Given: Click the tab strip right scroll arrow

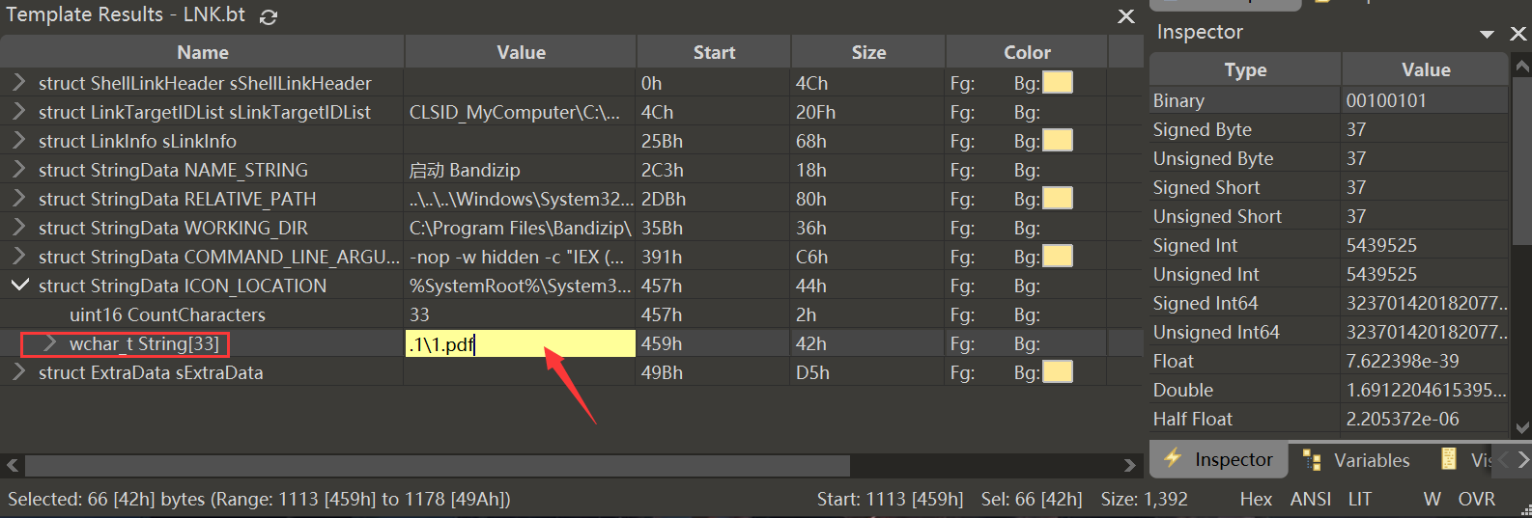Looking at the screenshot, I should click(x=1522, y=460).
